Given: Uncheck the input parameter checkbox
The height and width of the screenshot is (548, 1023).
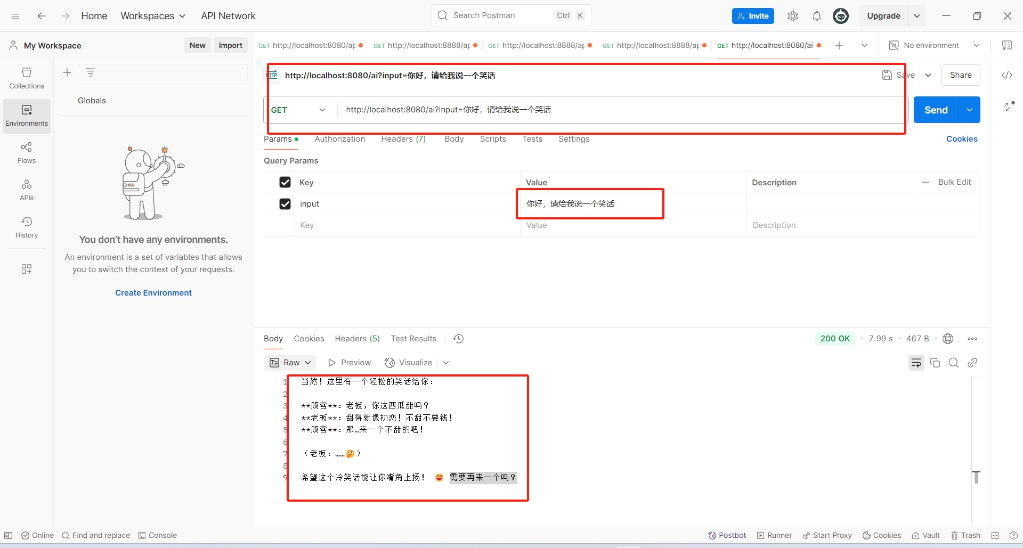Looking at the screenshot, I should [285, 204].
